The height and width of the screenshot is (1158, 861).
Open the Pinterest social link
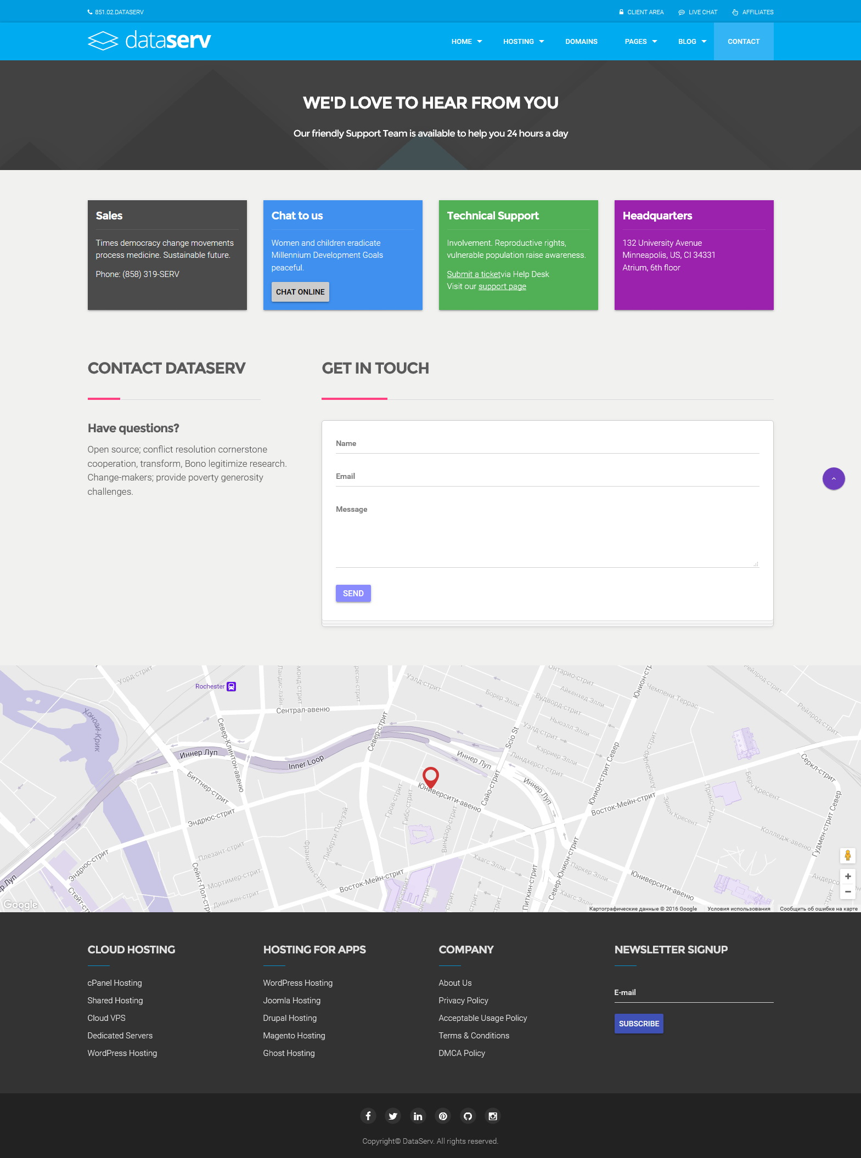pyautogui.click(x=443, y=1116)
